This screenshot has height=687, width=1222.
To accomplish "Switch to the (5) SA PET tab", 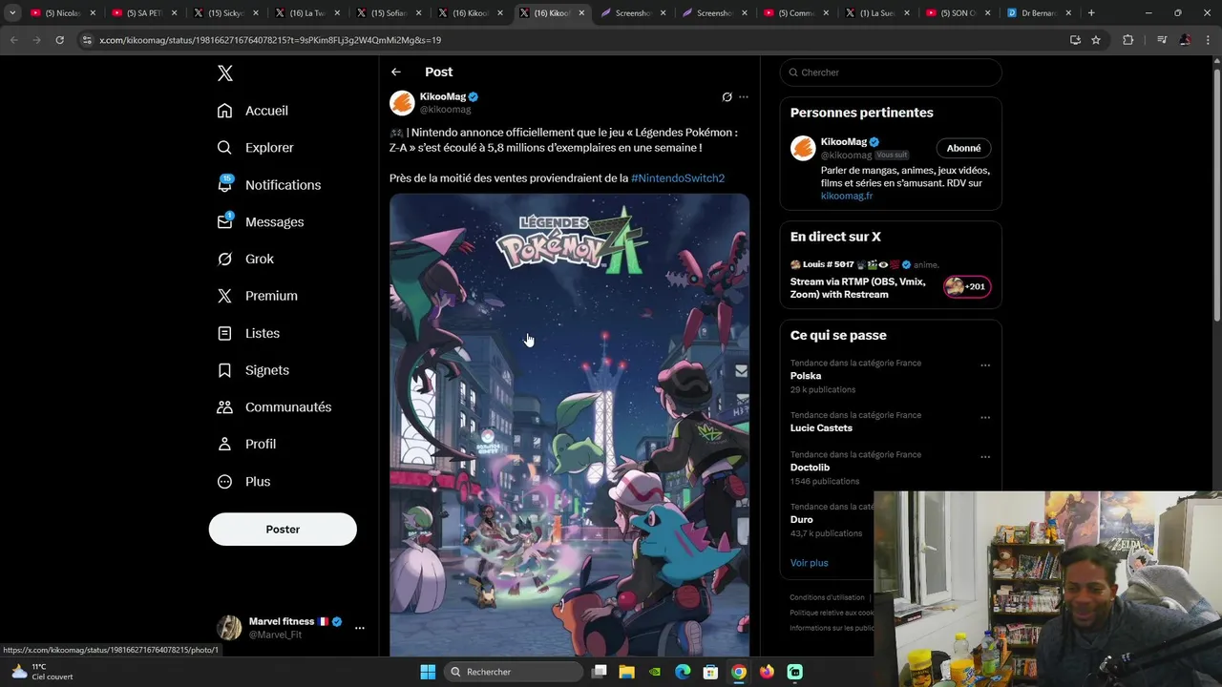I will (x=144, y=13).
